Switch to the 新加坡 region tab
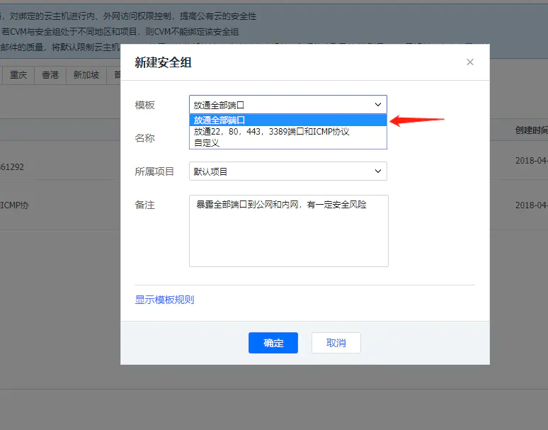Screen dimensions: 548x430 86,75
